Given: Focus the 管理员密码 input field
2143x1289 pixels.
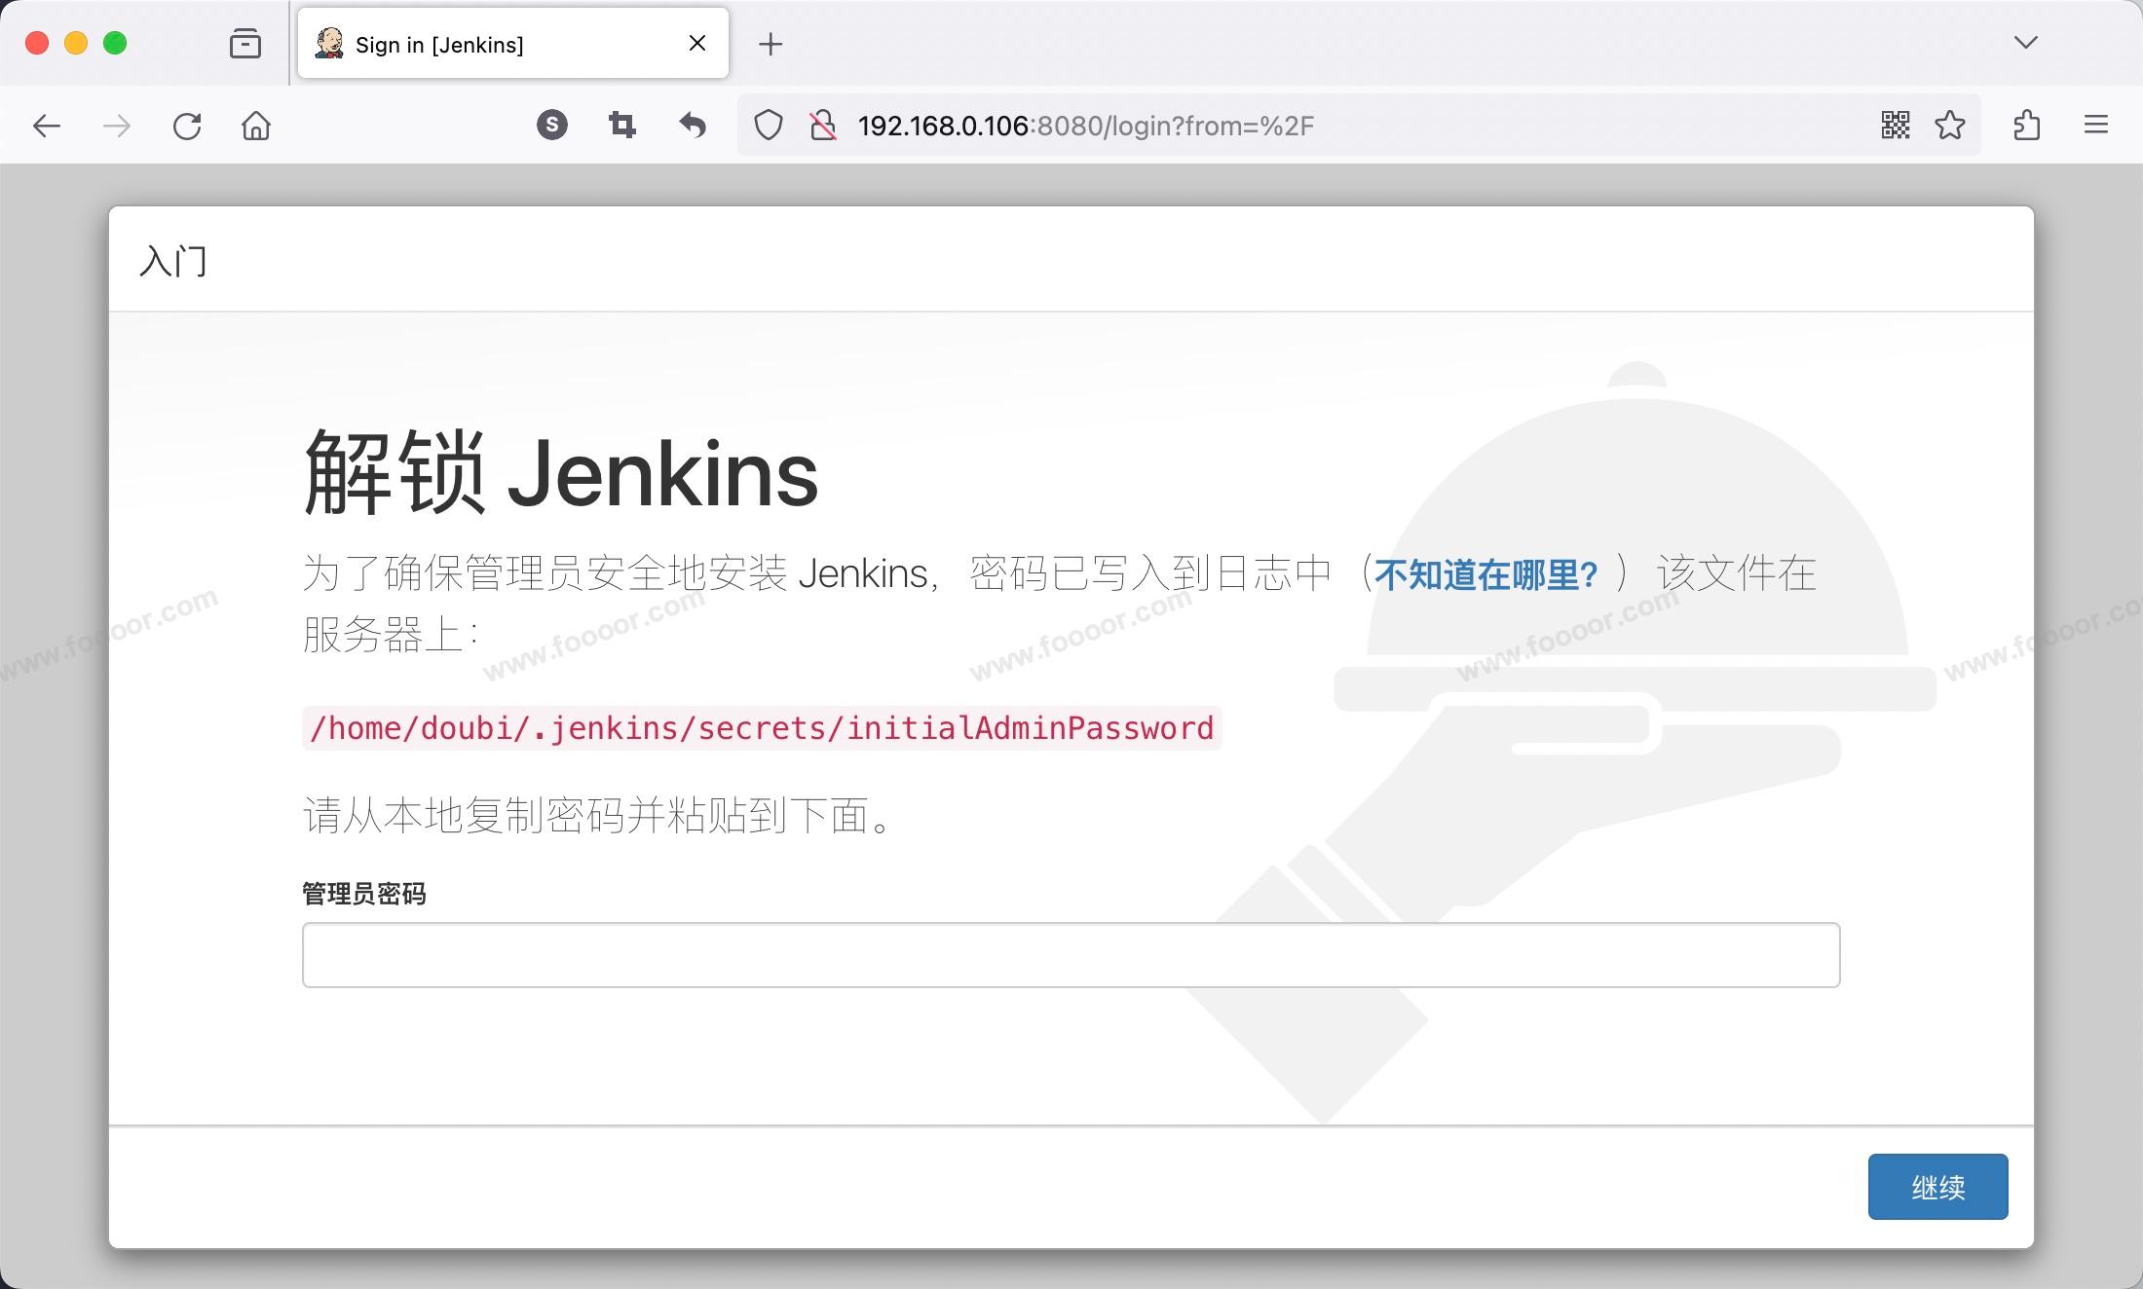Looking at the screenshot, I should click(1071, 955).
